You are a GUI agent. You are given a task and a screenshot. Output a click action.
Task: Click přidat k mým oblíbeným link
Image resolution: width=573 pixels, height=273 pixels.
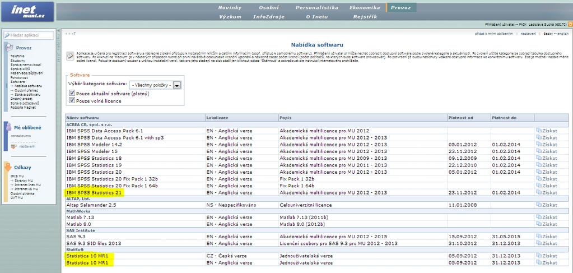pyautogui.click(x=493, y=33)
